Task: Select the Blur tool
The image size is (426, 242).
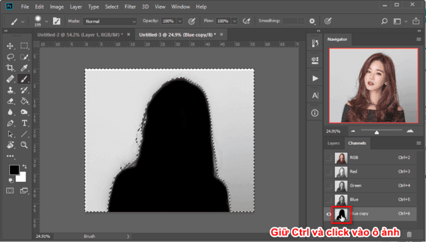Action: [x=10, y=112]
